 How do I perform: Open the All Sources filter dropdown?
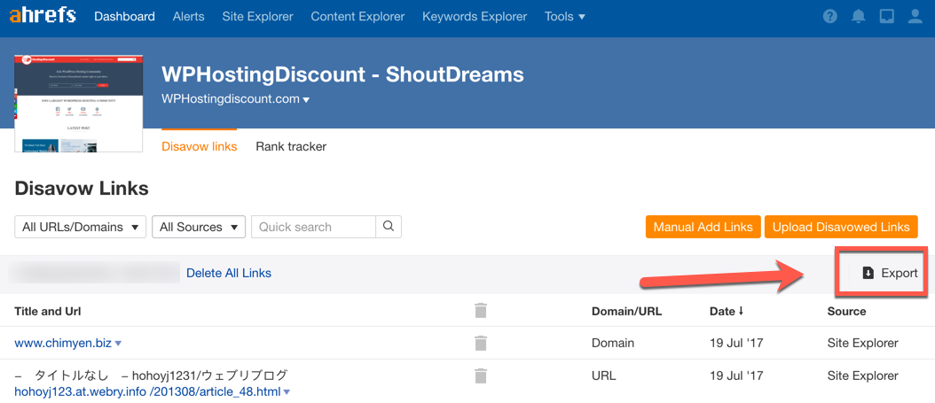tap(199, 227)
